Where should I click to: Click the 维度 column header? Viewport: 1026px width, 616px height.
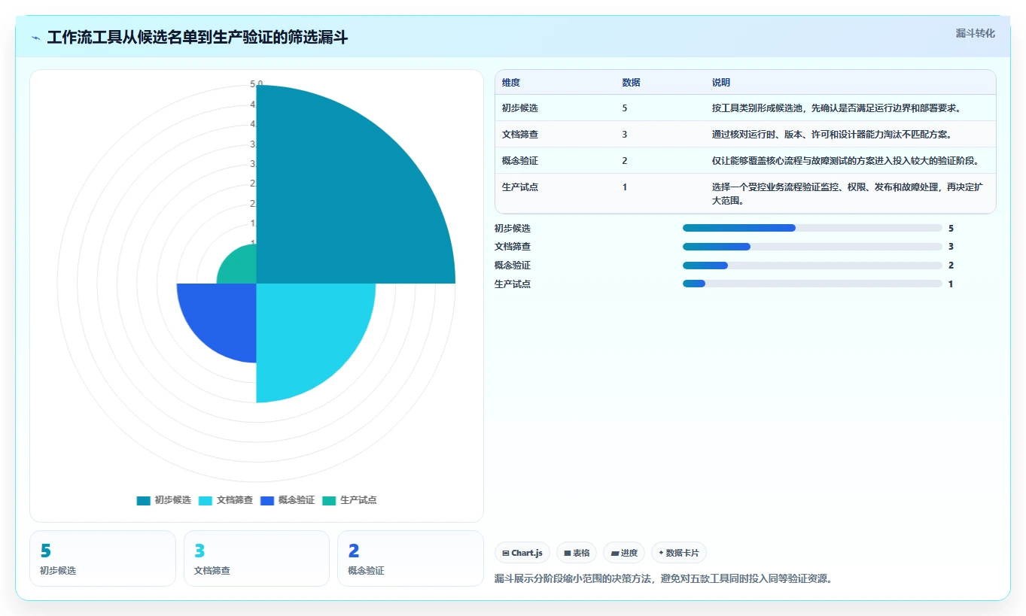(x=511, y=83)
